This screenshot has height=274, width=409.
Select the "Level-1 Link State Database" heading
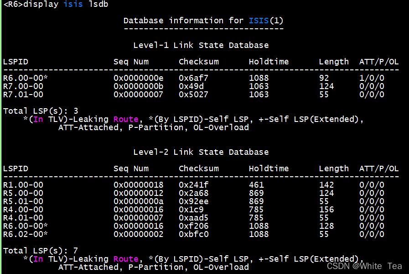coord(201,45)
